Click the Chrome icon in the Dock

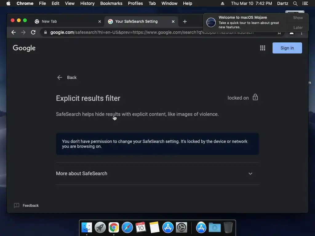click(114, 228)
